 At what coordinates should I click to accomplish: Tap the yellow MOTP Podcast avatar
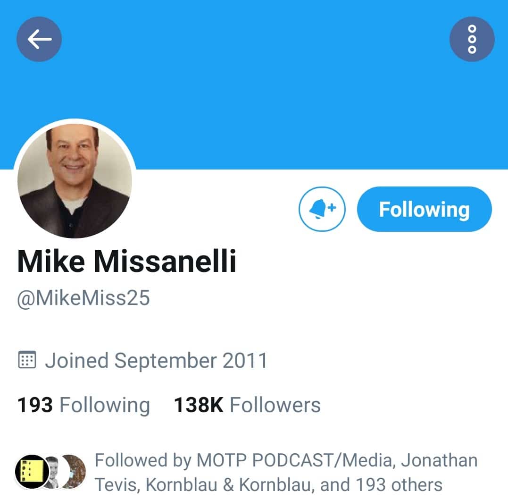tap(32, 472)
